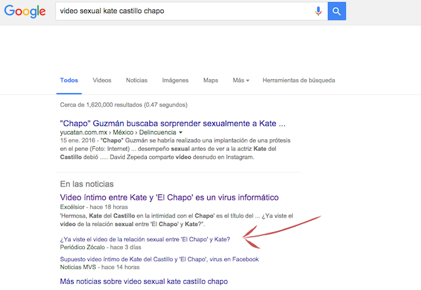The image size is (421, 290).
Task: Select the Todos tab
Action: tap(69, 80)
